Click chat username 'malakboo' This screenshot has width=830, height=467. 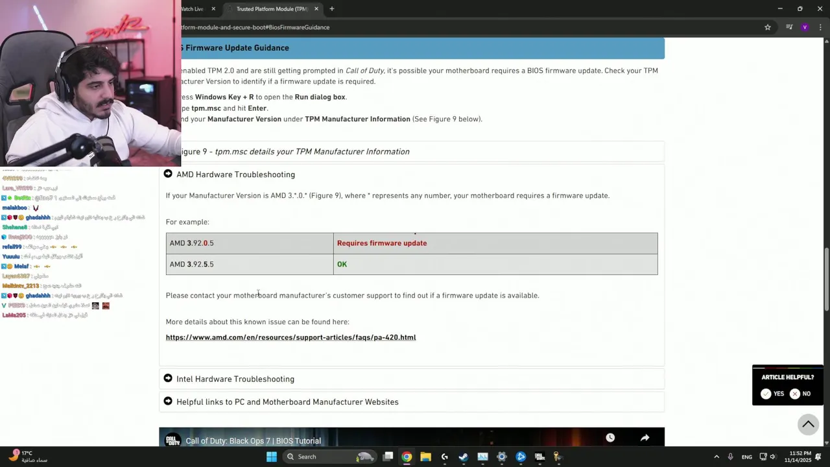click(15, 208)
